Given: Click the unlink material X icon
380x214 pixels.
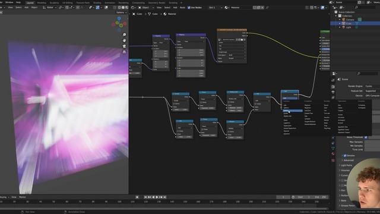Looking at the screenshot, I should 262,8.
